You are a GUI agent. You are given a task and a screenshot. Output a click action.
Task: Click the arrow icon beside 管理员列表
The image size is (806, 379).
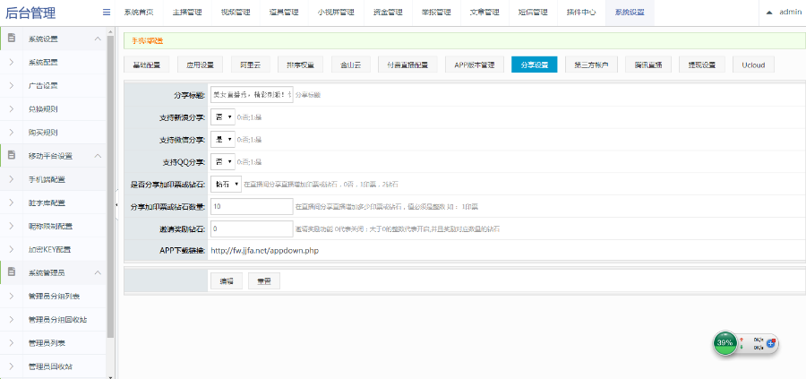pos(12,342)
